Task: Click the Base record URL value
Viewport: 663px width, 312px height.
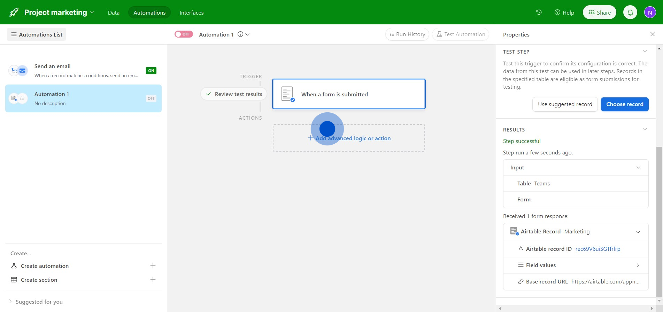Action: click(606, 282)
